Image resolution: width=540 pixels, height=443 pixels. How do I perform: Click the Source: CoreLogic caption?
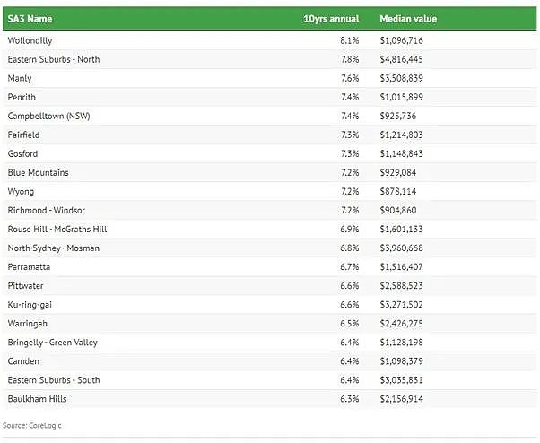pos(32,426)
